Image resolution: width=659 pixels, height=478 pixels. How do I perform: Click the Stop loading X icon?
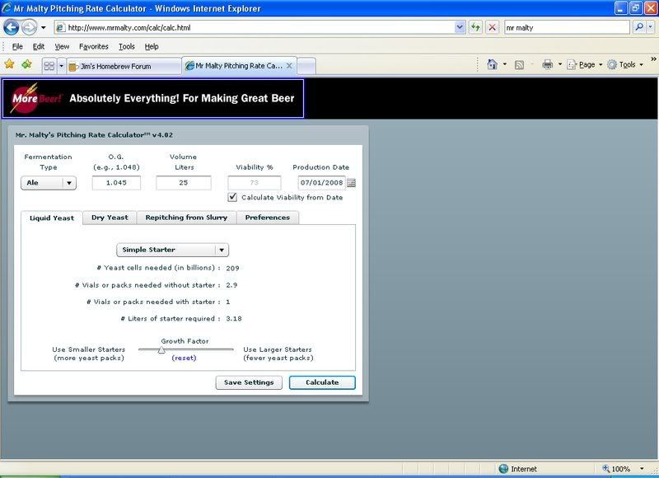tap(492, 28)
